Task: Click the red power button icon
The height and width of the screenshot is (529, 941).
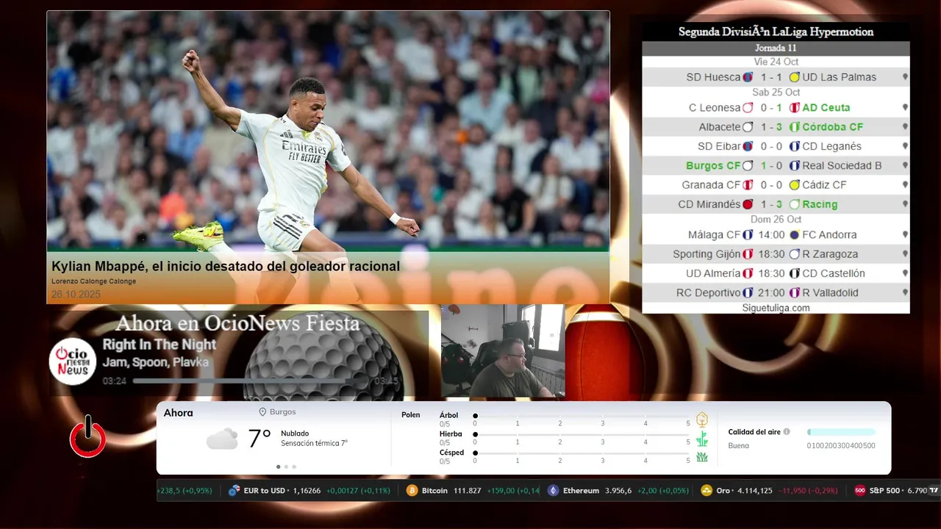Action: [87, 437]
